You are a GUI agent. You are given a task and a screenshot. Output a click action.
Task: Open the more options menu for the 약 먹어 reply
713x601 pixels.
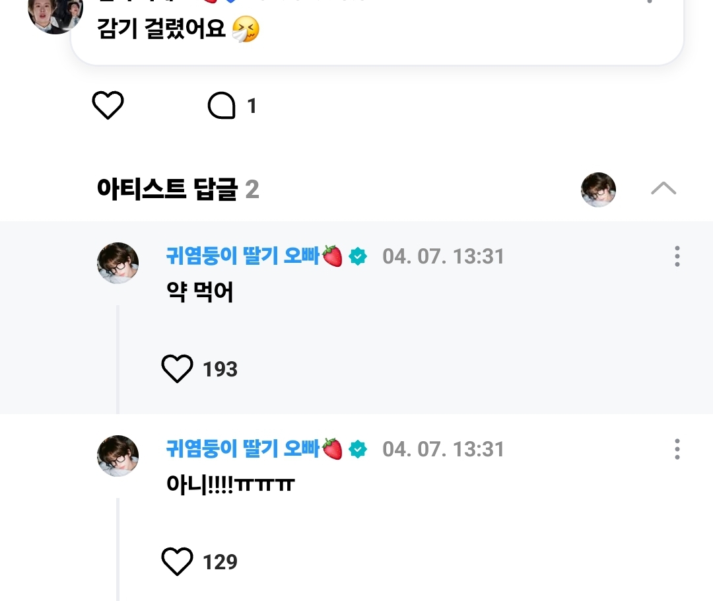pyautogui.click(x=677, y=256)
